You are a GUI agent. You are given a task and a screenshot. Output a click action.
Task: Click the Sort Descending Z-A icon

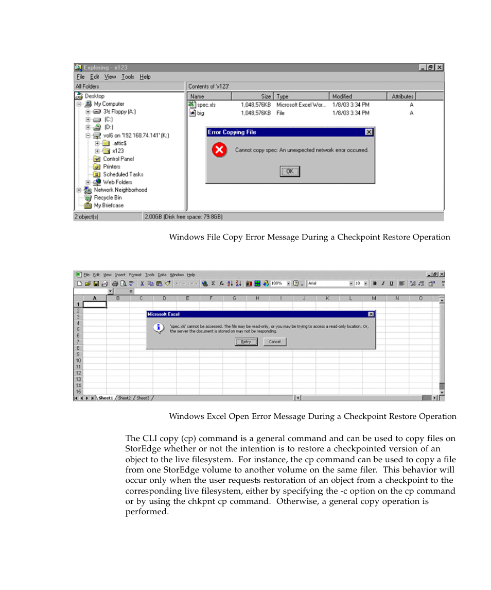[238, 284]
